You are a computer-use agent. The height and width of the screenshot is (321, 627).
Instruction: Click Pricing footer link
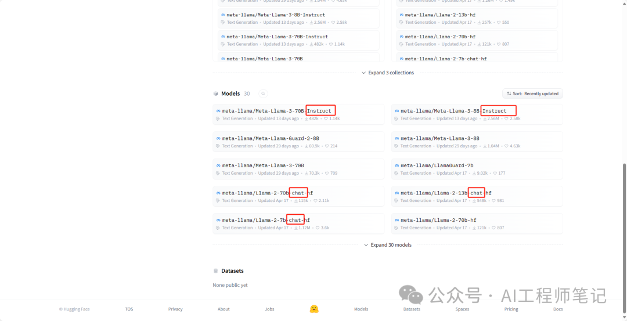coord(511,309)
